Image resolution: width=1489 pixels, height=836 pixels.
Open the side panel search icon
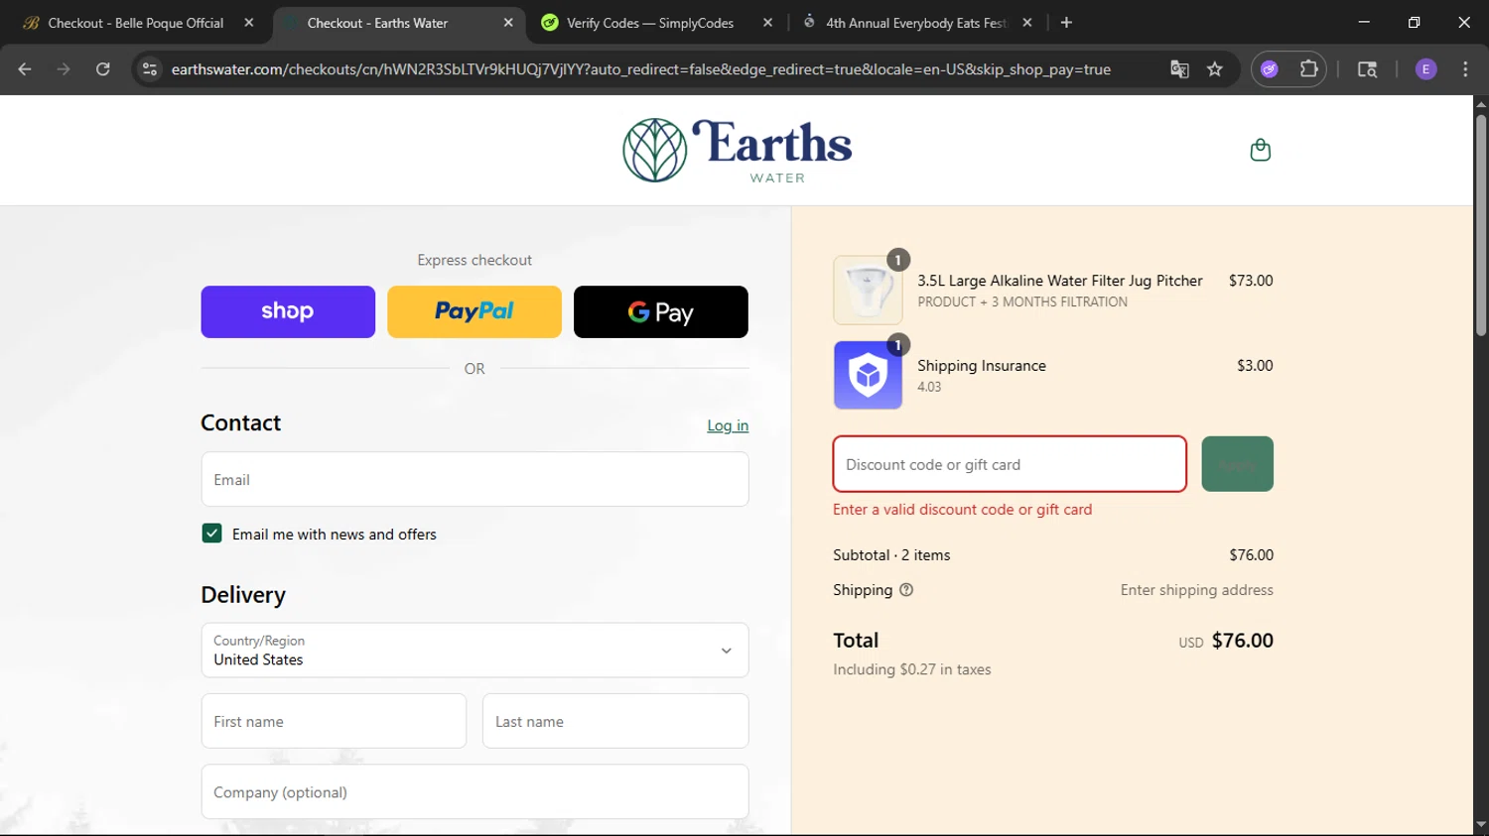[x=1367, y=69]
